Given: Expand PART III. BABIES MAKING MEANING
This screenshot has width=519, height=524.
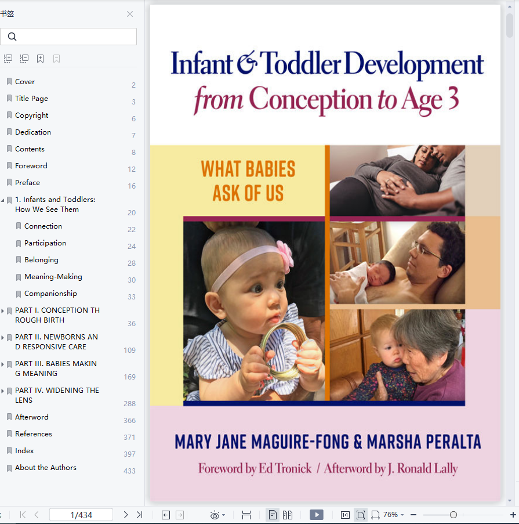Looking at the screenshot, I should point(3,364).
